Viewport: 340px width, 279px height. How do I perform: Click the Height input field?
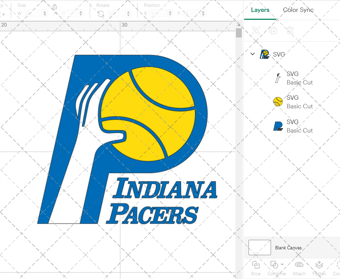click(69, 14)
